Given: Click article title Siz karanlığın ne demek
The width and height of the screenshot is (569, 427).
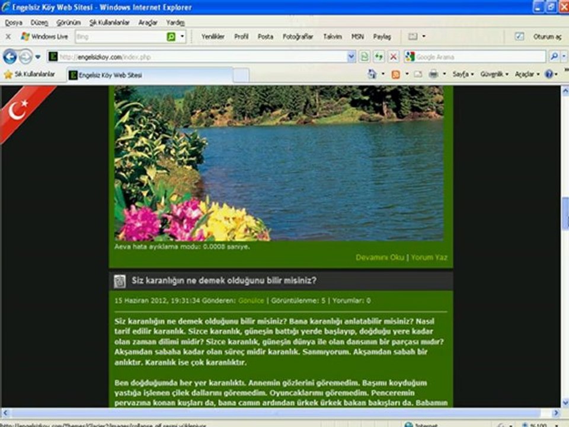Looking at the screenshot, I should (x=224, y=281).
